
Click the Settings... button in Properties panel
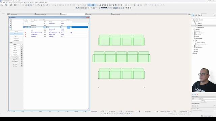pos(204,101)
